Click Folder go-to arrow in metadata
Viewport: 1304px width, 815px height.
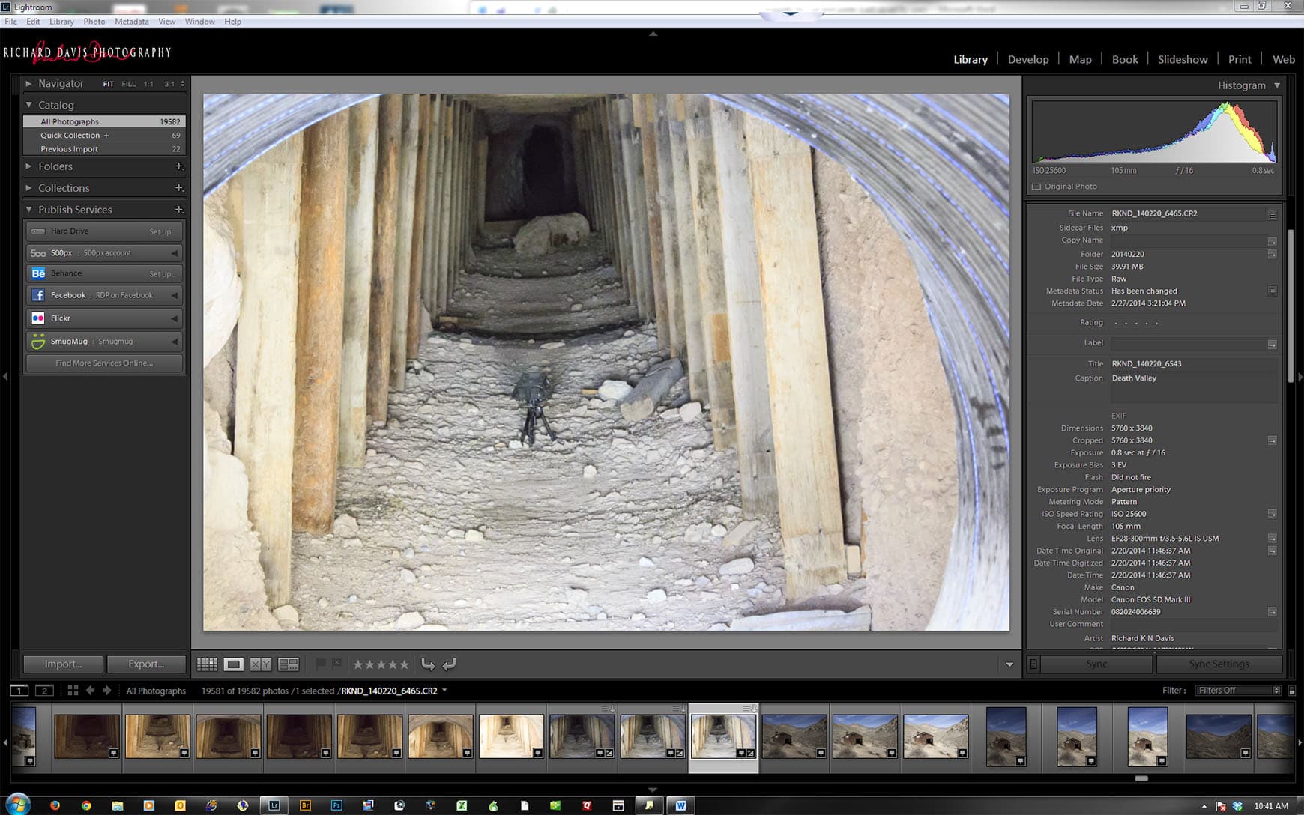coord(1272,255)
